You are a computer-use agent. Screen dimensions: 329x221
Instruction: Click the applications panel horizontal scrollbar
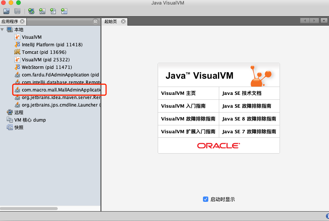(29, 209)
